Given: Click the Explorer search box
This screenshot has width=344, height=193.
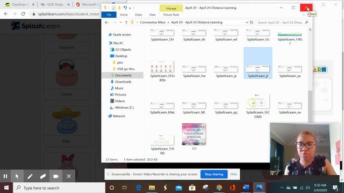Looking at the screenshot, I should 283,23.
